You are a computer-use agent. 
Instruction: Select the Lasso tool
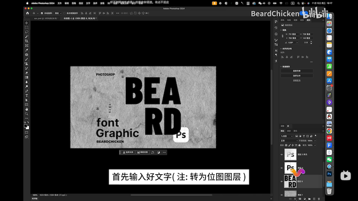(x=27, y=32)
